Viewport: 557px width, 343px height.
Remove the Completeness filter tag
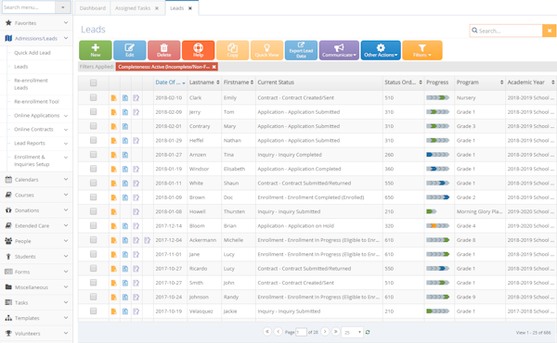coord(214,67)
